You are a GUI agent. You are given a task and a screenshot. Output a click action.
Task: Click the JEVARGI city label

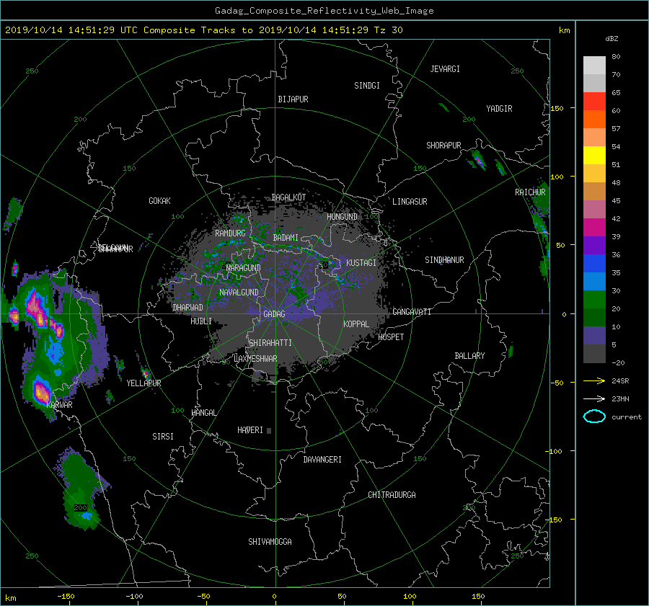pos(445,69)
